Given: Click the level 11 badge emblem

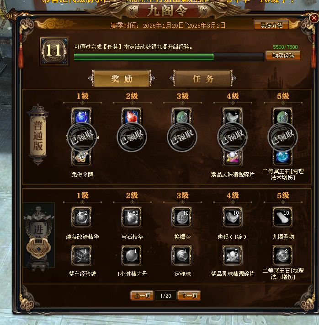Looking at the screenshot, I should [54, 51].
